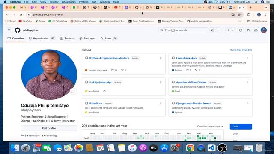
Task: Open OBS Studio from the Dock
Action: pyautogui.click(x=222, y=148)
